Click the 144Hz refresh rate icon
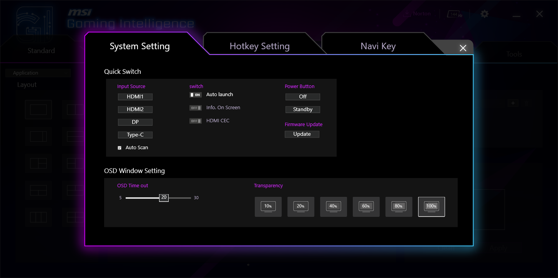558x278 pixels. click(455, 14)
